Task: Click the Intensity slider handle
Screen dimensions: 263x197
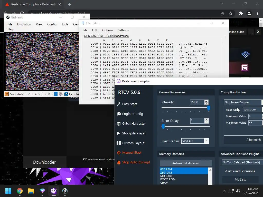Action: pyautogui.click(x=209, y=108)
